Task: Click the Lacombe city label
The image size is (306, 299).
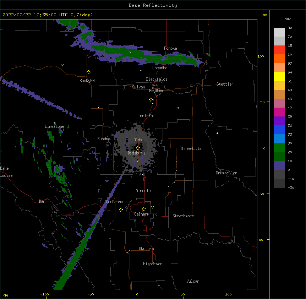Action: pyautogui.click(x=160, y=68)
